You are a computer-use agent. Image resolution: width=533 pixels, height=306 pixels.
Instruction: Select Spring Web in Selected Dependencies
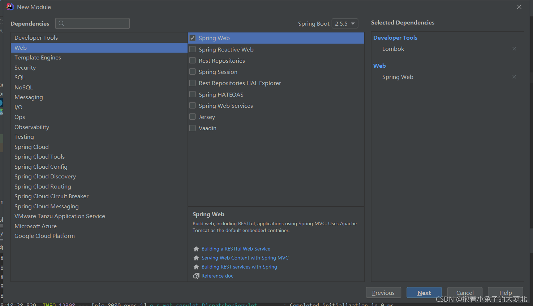click(x=398, y=77)
